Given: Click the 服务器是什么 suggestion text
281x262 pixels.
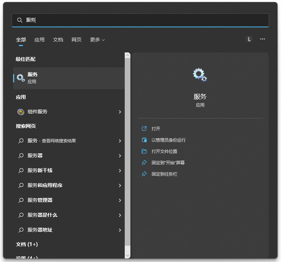Looking at the screenshot, I should 42,215.
